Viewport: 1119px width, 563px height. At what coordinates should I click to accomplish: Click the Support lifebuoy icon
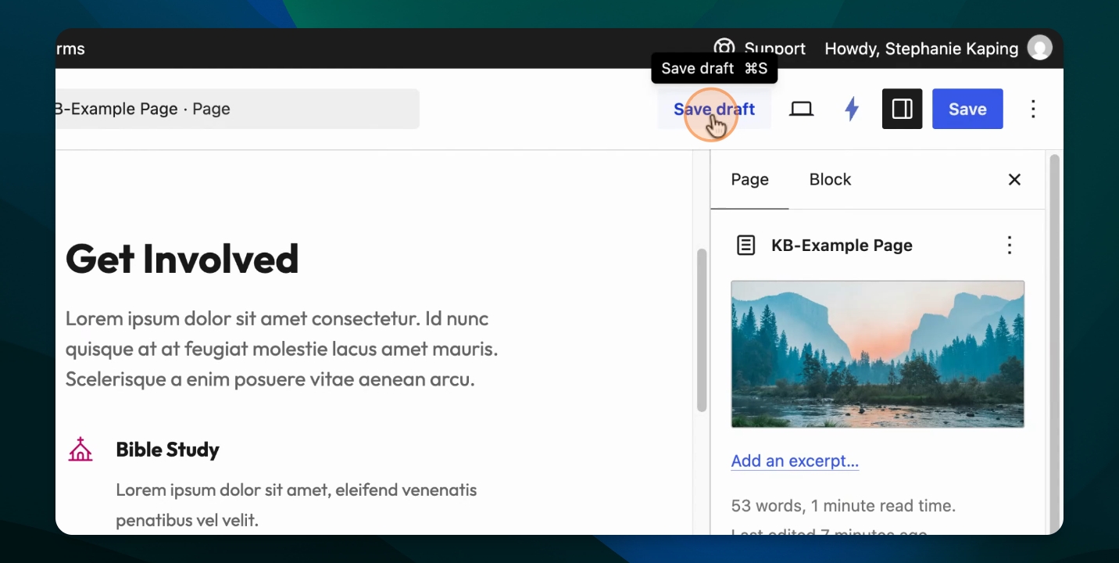724,48
